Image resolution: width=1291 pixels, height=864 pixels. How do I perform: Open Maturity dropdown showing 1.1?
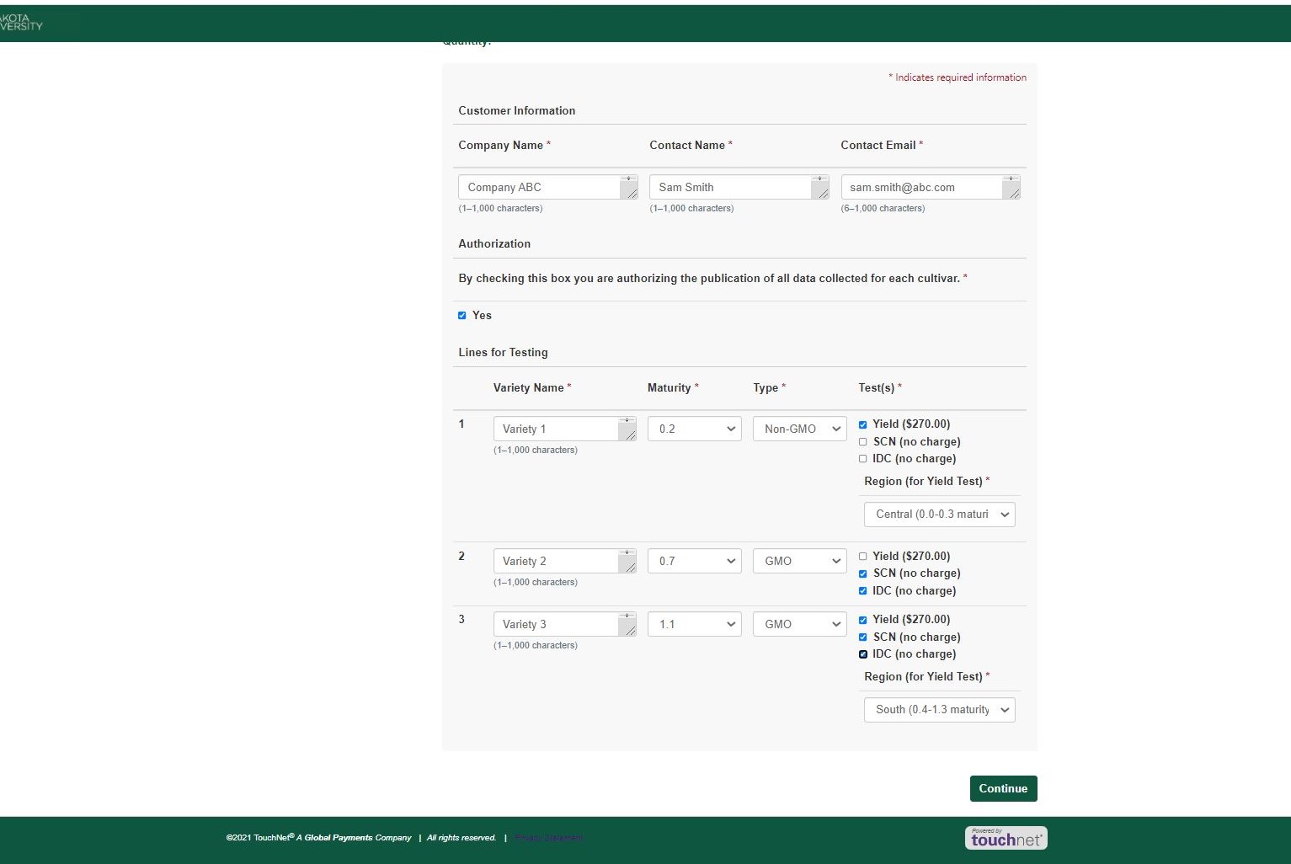click(694, 625)
